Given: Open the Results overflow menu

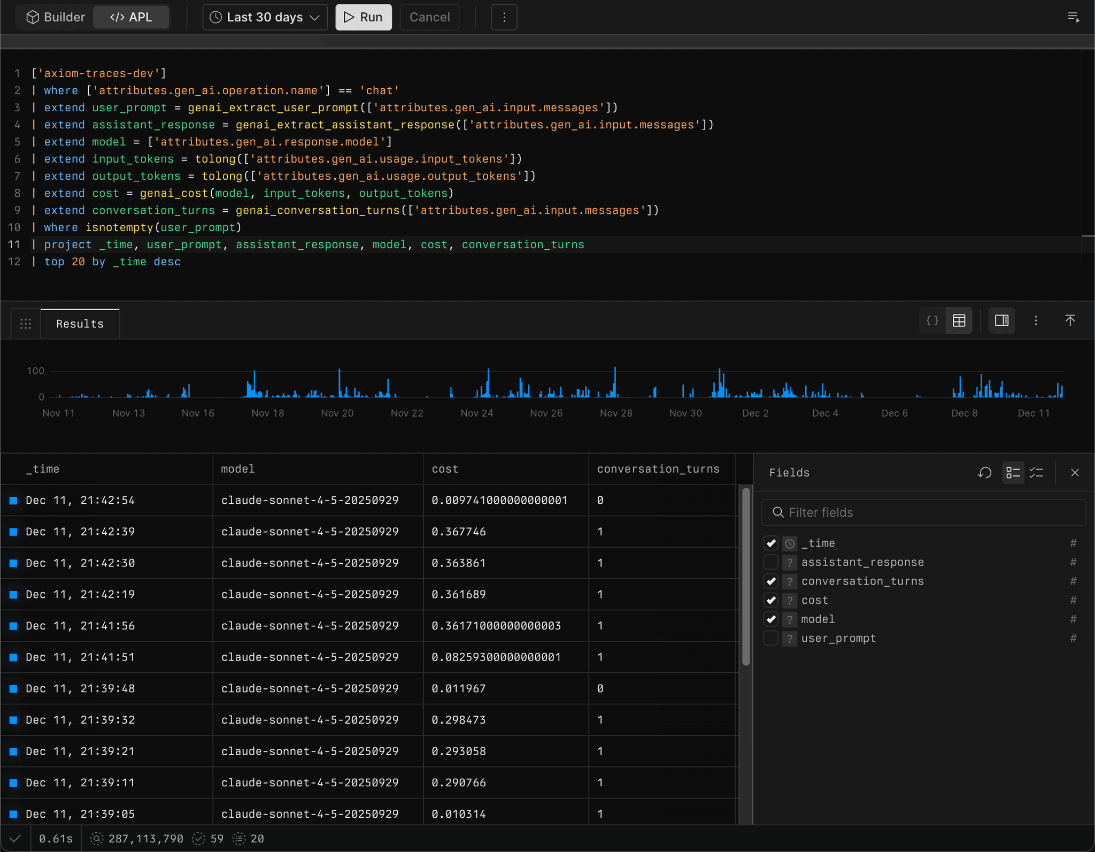Looking at the screenshot, I should 1036,320.
